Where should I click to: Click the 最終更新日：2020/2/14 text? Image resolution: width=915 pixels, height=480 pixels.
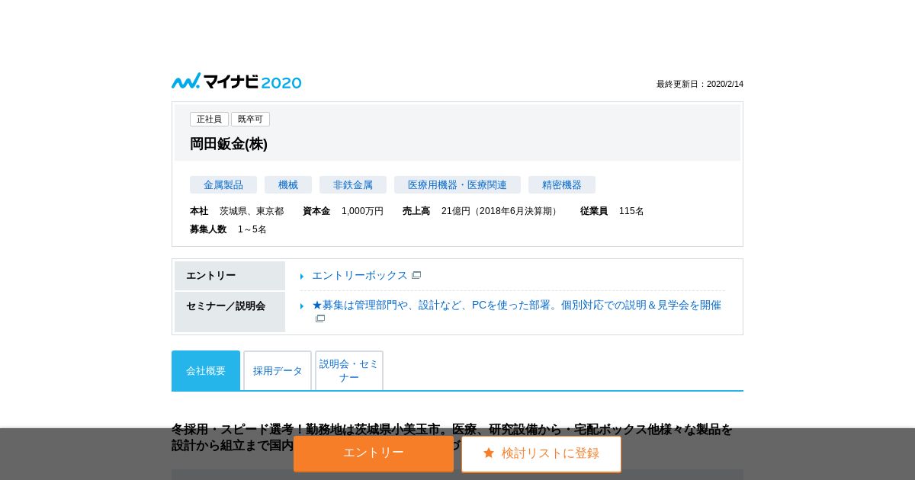[700, 84]
